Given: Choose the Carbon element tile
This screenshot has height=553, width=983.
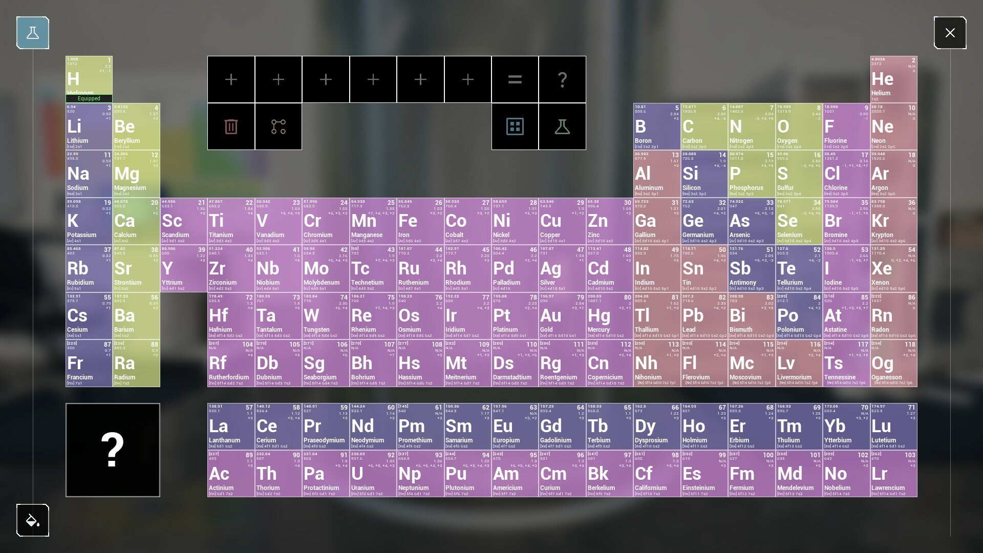Looking at the screenshot, I should tap(704, 126).
